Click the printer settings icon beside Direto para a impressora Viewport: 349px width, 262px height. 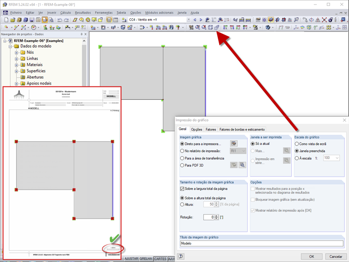(234, 143)
